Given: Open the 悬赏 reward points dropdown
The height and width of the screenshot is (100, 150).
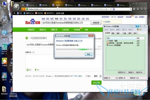Looking at the screenshot, I should pyautogui.click(x=100, y=76).
